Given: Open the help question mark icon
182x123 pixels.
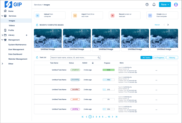Looking at the screenshot, I should click(147, 4).
